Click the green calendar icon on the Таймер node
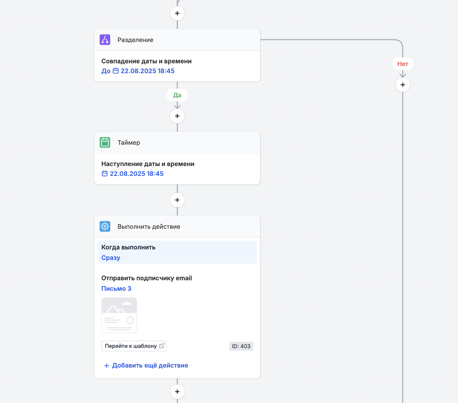 105,142
